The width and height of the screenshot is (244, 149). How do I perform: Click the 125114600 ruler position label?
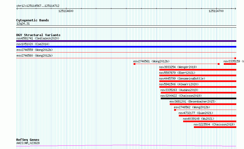tap(66, 11)
